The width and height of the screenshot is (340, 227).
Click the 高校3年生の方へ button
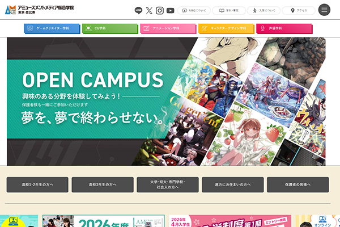103,184
